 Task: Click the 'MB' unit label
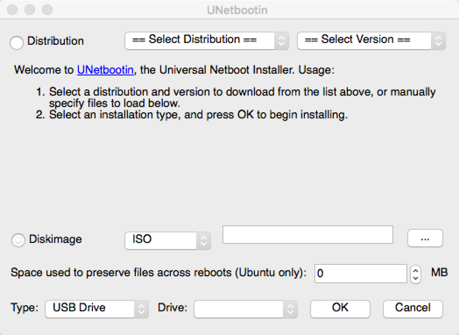439,273
